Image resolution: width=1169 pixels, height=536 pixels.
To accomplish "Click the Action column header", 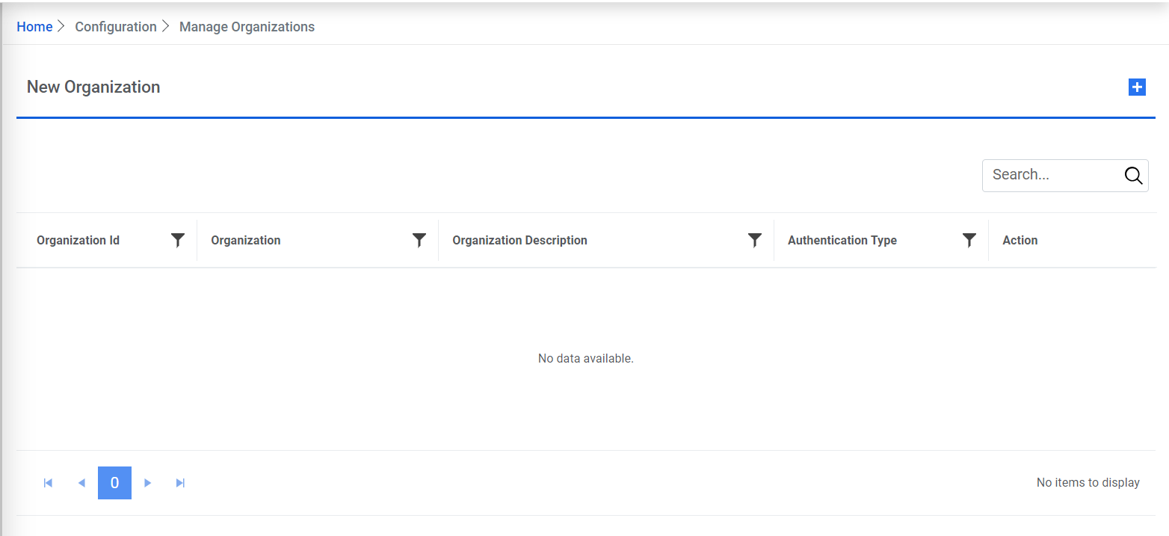I will [1020, 241].
